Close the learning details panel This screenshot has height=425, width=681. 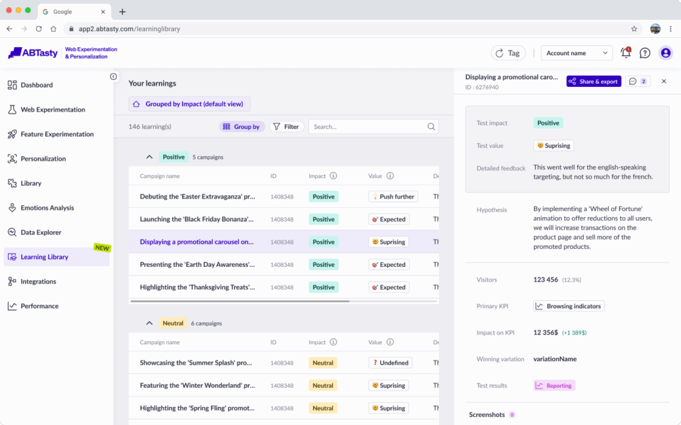click(664, 81)
